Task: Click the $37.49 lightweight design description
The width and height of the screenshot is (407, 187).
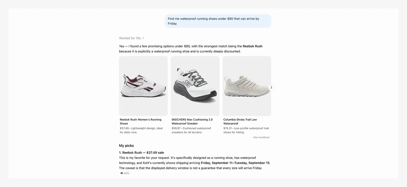Action: pos(141,130)
